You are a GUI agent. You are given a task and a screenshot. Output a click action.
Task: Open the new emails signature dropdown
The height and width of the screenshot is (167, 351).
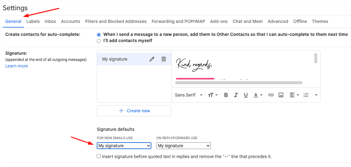pos(124,146)
